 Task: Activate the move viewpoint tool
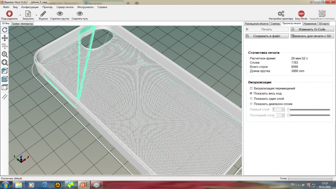click(x=5, y=38)
